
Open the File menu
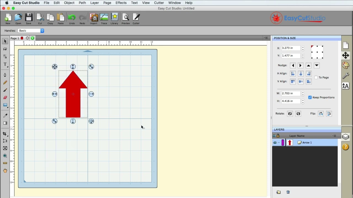[46, 3]
